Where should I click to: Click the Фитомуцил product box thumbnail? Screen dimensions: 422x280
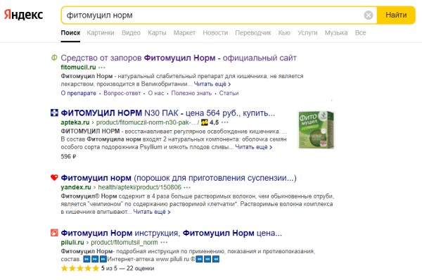(x=316, y=129)
